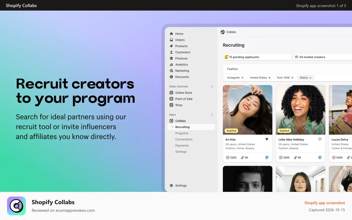The image size is (352, 220).
Task: Click Lella-Mae Halliday's TikTok icon
Action: [295, 158]
